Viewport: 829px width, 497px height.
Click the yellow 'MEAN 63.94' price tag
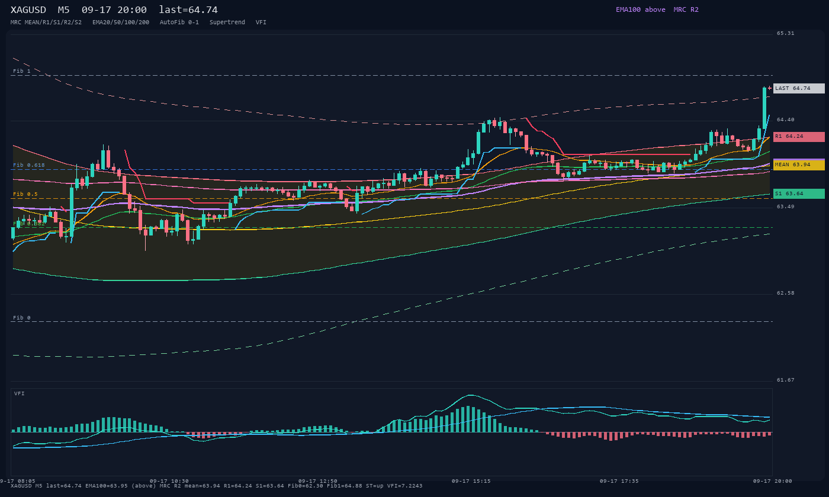pyautogui.click(x=799, y=165)
